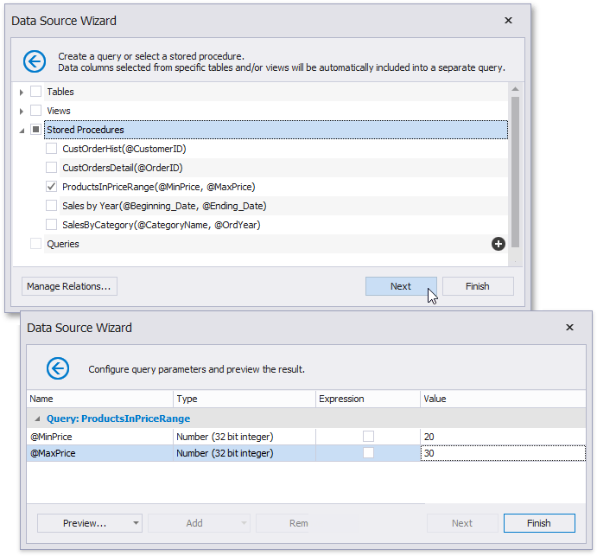Toggle the Expression checkbox for @MaxPrice
This screenshot has height=556, width=597.
368,453
